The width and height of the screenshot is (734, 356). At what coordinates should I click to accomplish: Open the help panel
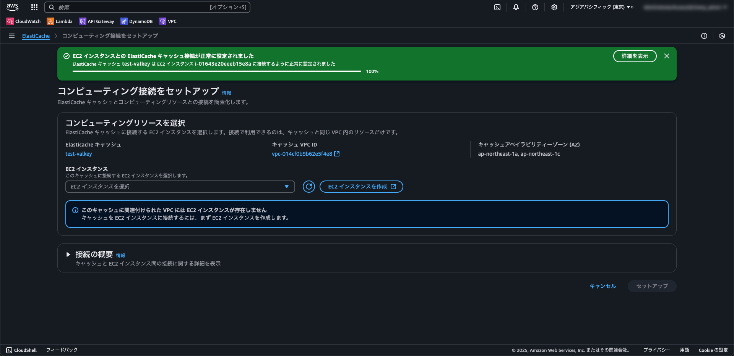pos(535,7)
